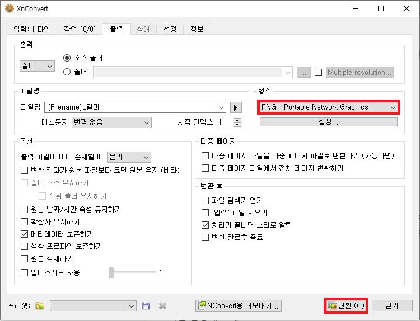Open 설정 tab
The width and height of the screenshot is (420, 321).
click(170, 29)
